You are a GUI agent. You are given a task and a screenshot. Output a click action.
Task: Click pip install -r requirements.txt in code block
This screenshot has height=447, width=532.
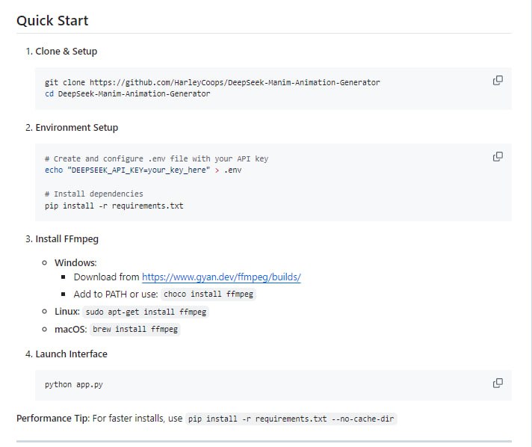114,206
